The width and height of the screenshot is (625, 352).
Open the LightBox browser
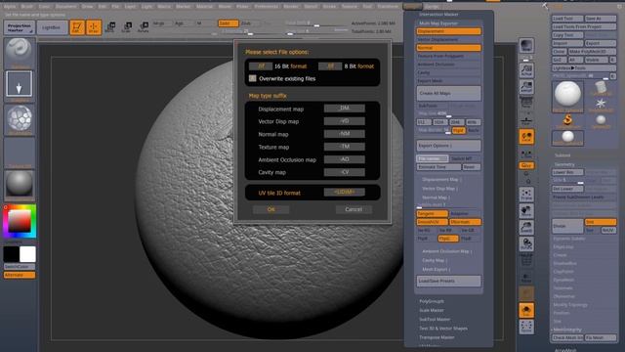pos(52,27)
